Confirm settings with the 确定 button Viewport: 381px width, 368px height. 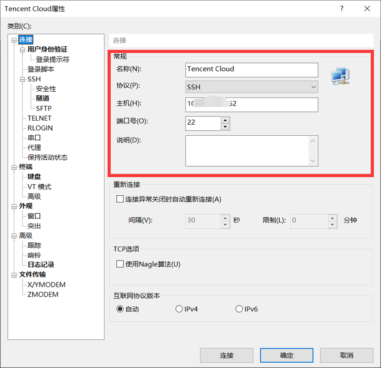click(x=286, y=355)
